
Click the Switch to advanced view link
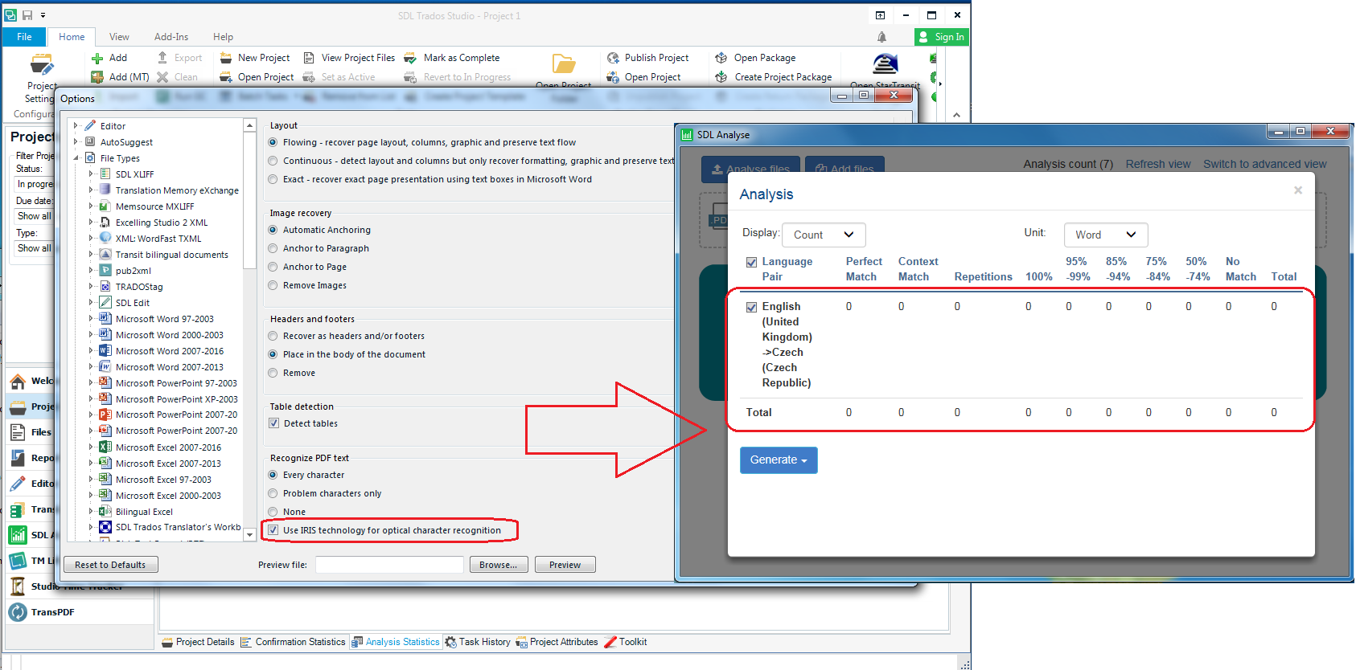[x=1264, y=164]
